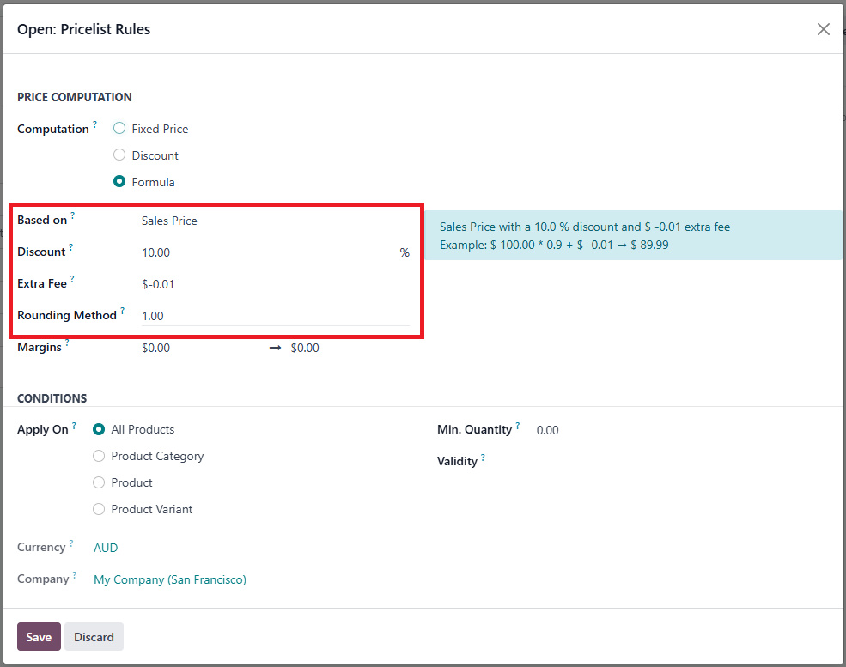Select the Discount computation radio button
Viewport: 846px width, 667px height.
pos(119,155)
